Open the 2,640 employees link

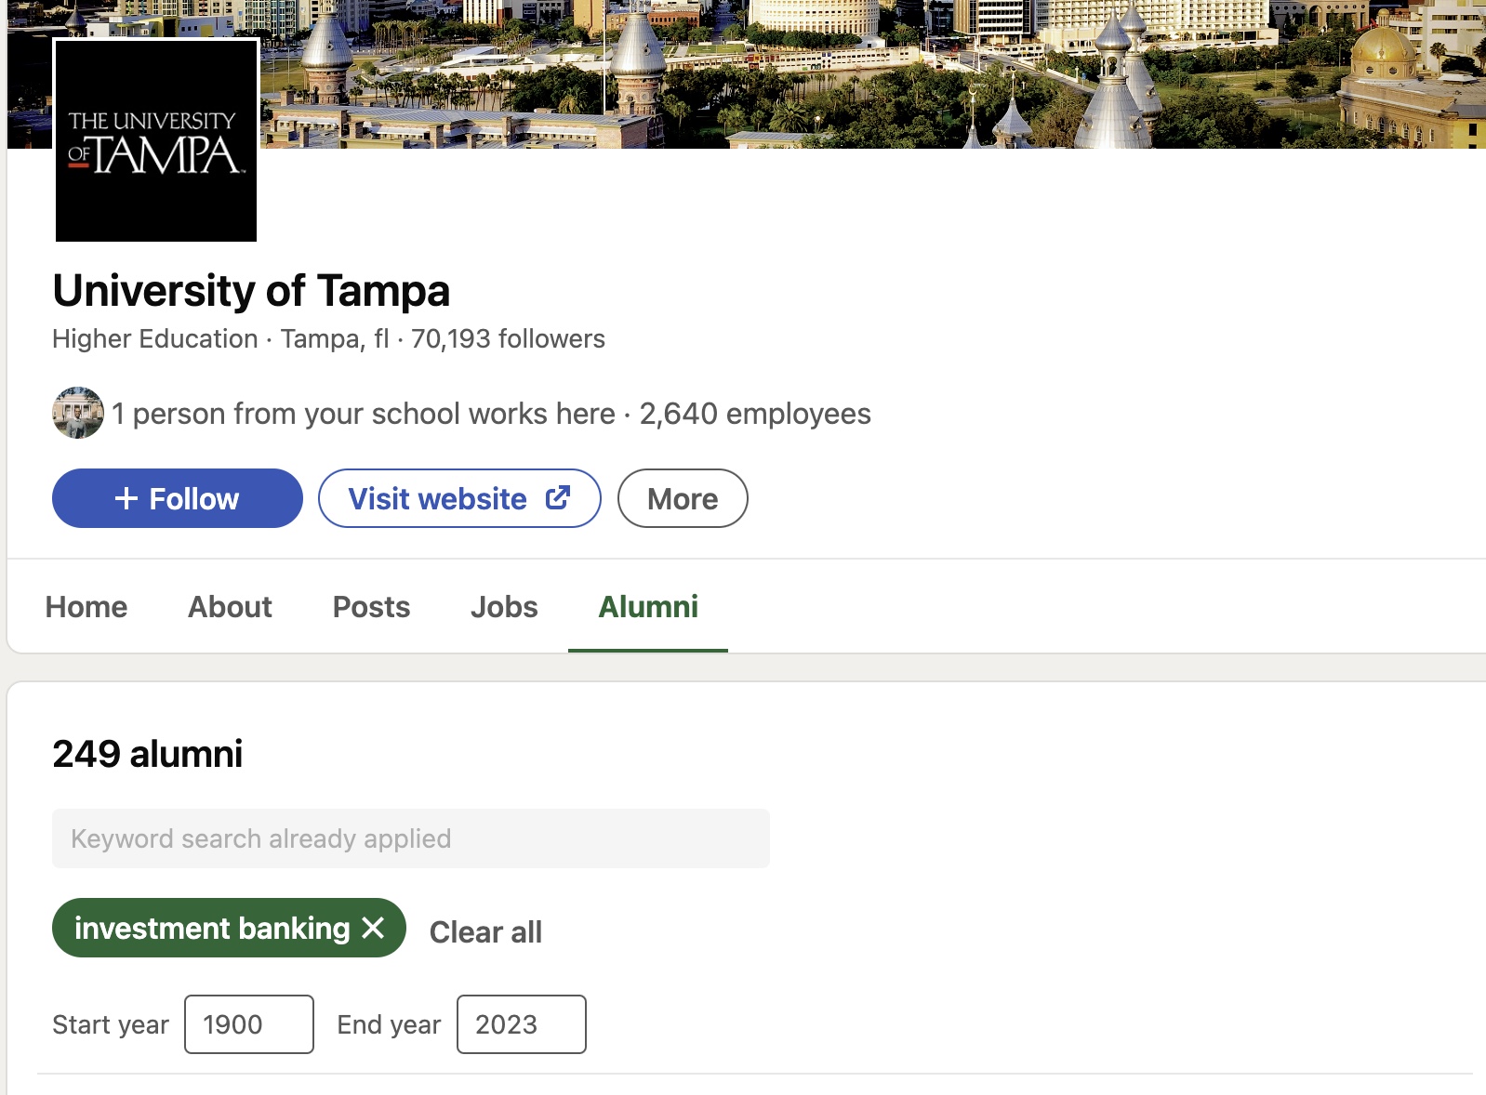tap(755, 414)
